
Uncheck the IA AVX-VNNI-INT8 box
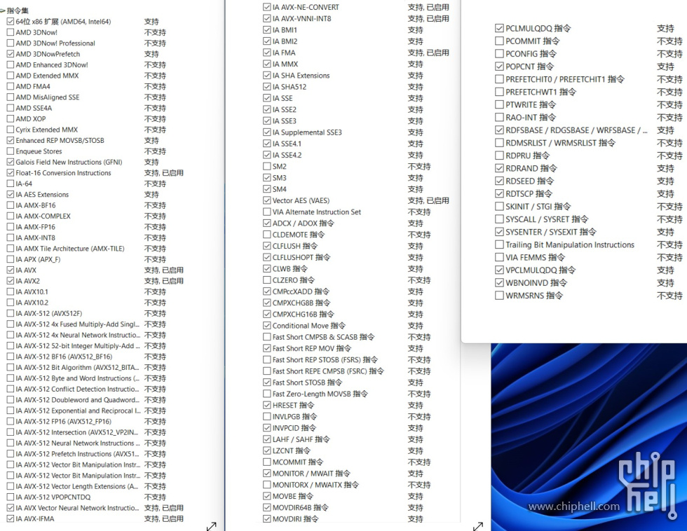pos(267,18)
